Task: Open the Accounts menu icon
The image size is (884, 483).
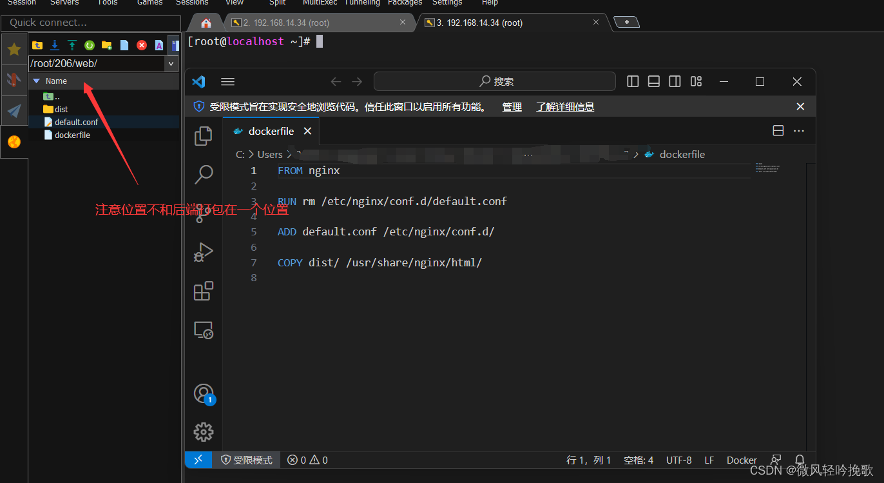Action: tap(204, 393)
